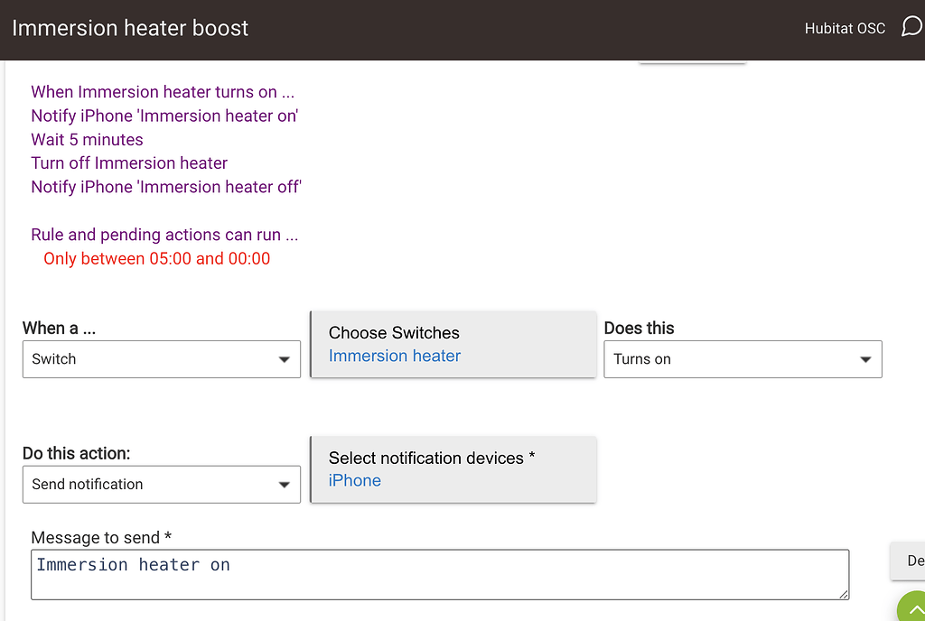Click 'Turn off Immersion heater' summary line
This screenshot has height=621, width=925.
(x=129, y=163)
